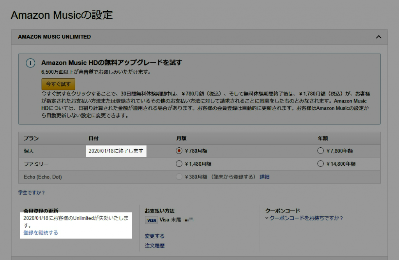Viewport: 399px width, 260px height.
Task: Select the 個人 ¥7,800年額 radio button
Action: pyautogui.click(x=320, y=151)
